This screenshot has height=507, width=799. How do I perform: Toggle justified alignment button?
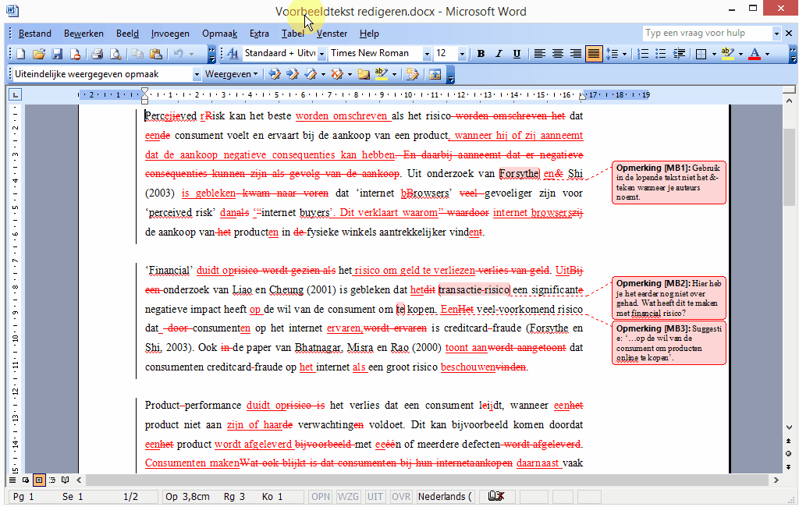point(594,54)
